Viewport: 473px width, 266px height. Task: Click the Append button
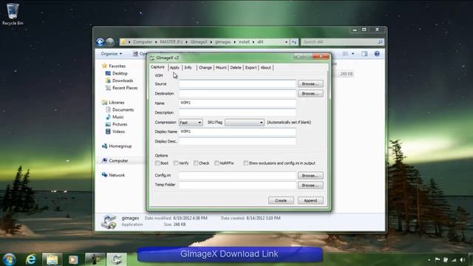(x=310, y=200)
